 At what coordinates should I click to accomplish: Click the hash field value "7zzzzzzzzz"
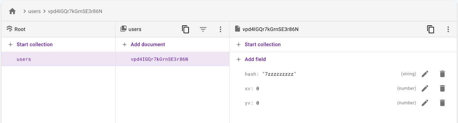(279, 74)
